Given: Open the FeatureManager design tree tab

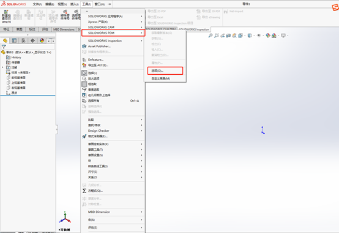Looking at the screenshot, I should [x=5, y=40].
